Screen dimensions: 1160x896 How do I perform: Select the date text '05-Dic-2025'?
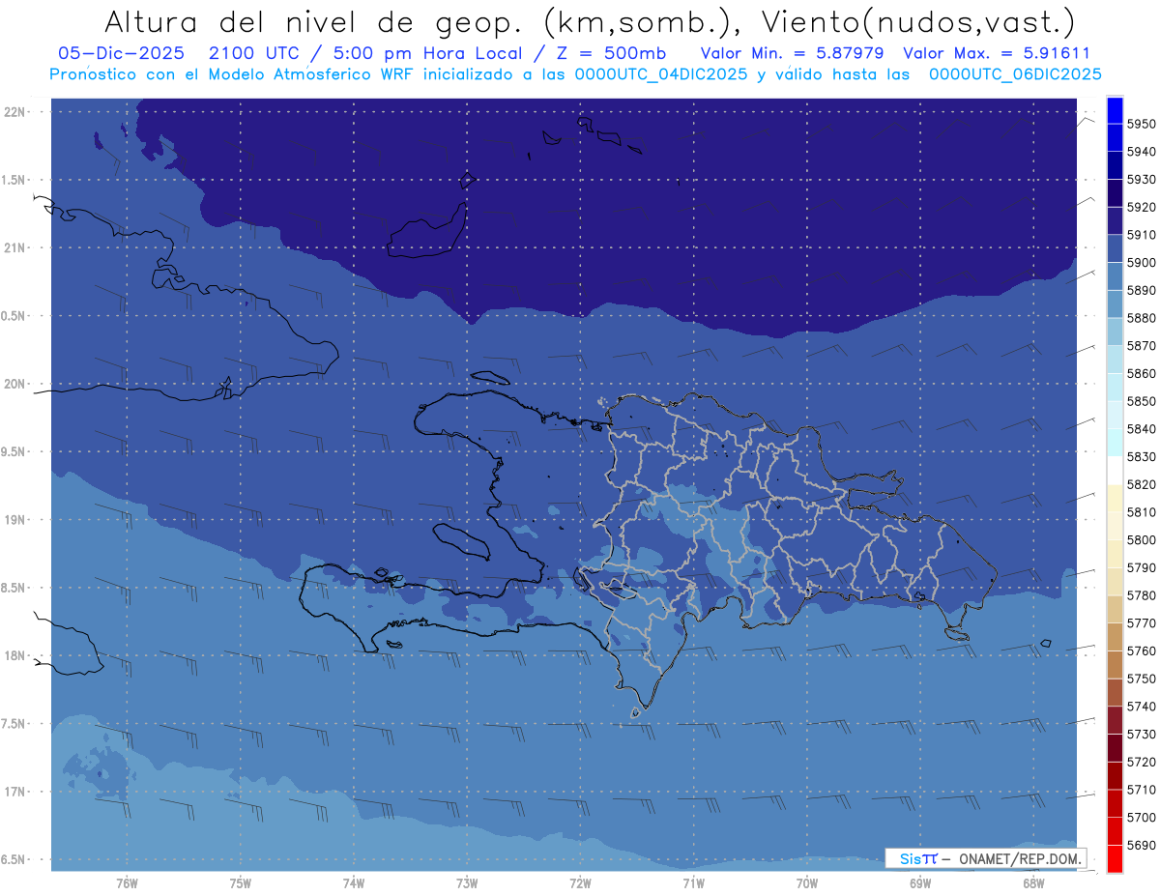coord(124,53)
